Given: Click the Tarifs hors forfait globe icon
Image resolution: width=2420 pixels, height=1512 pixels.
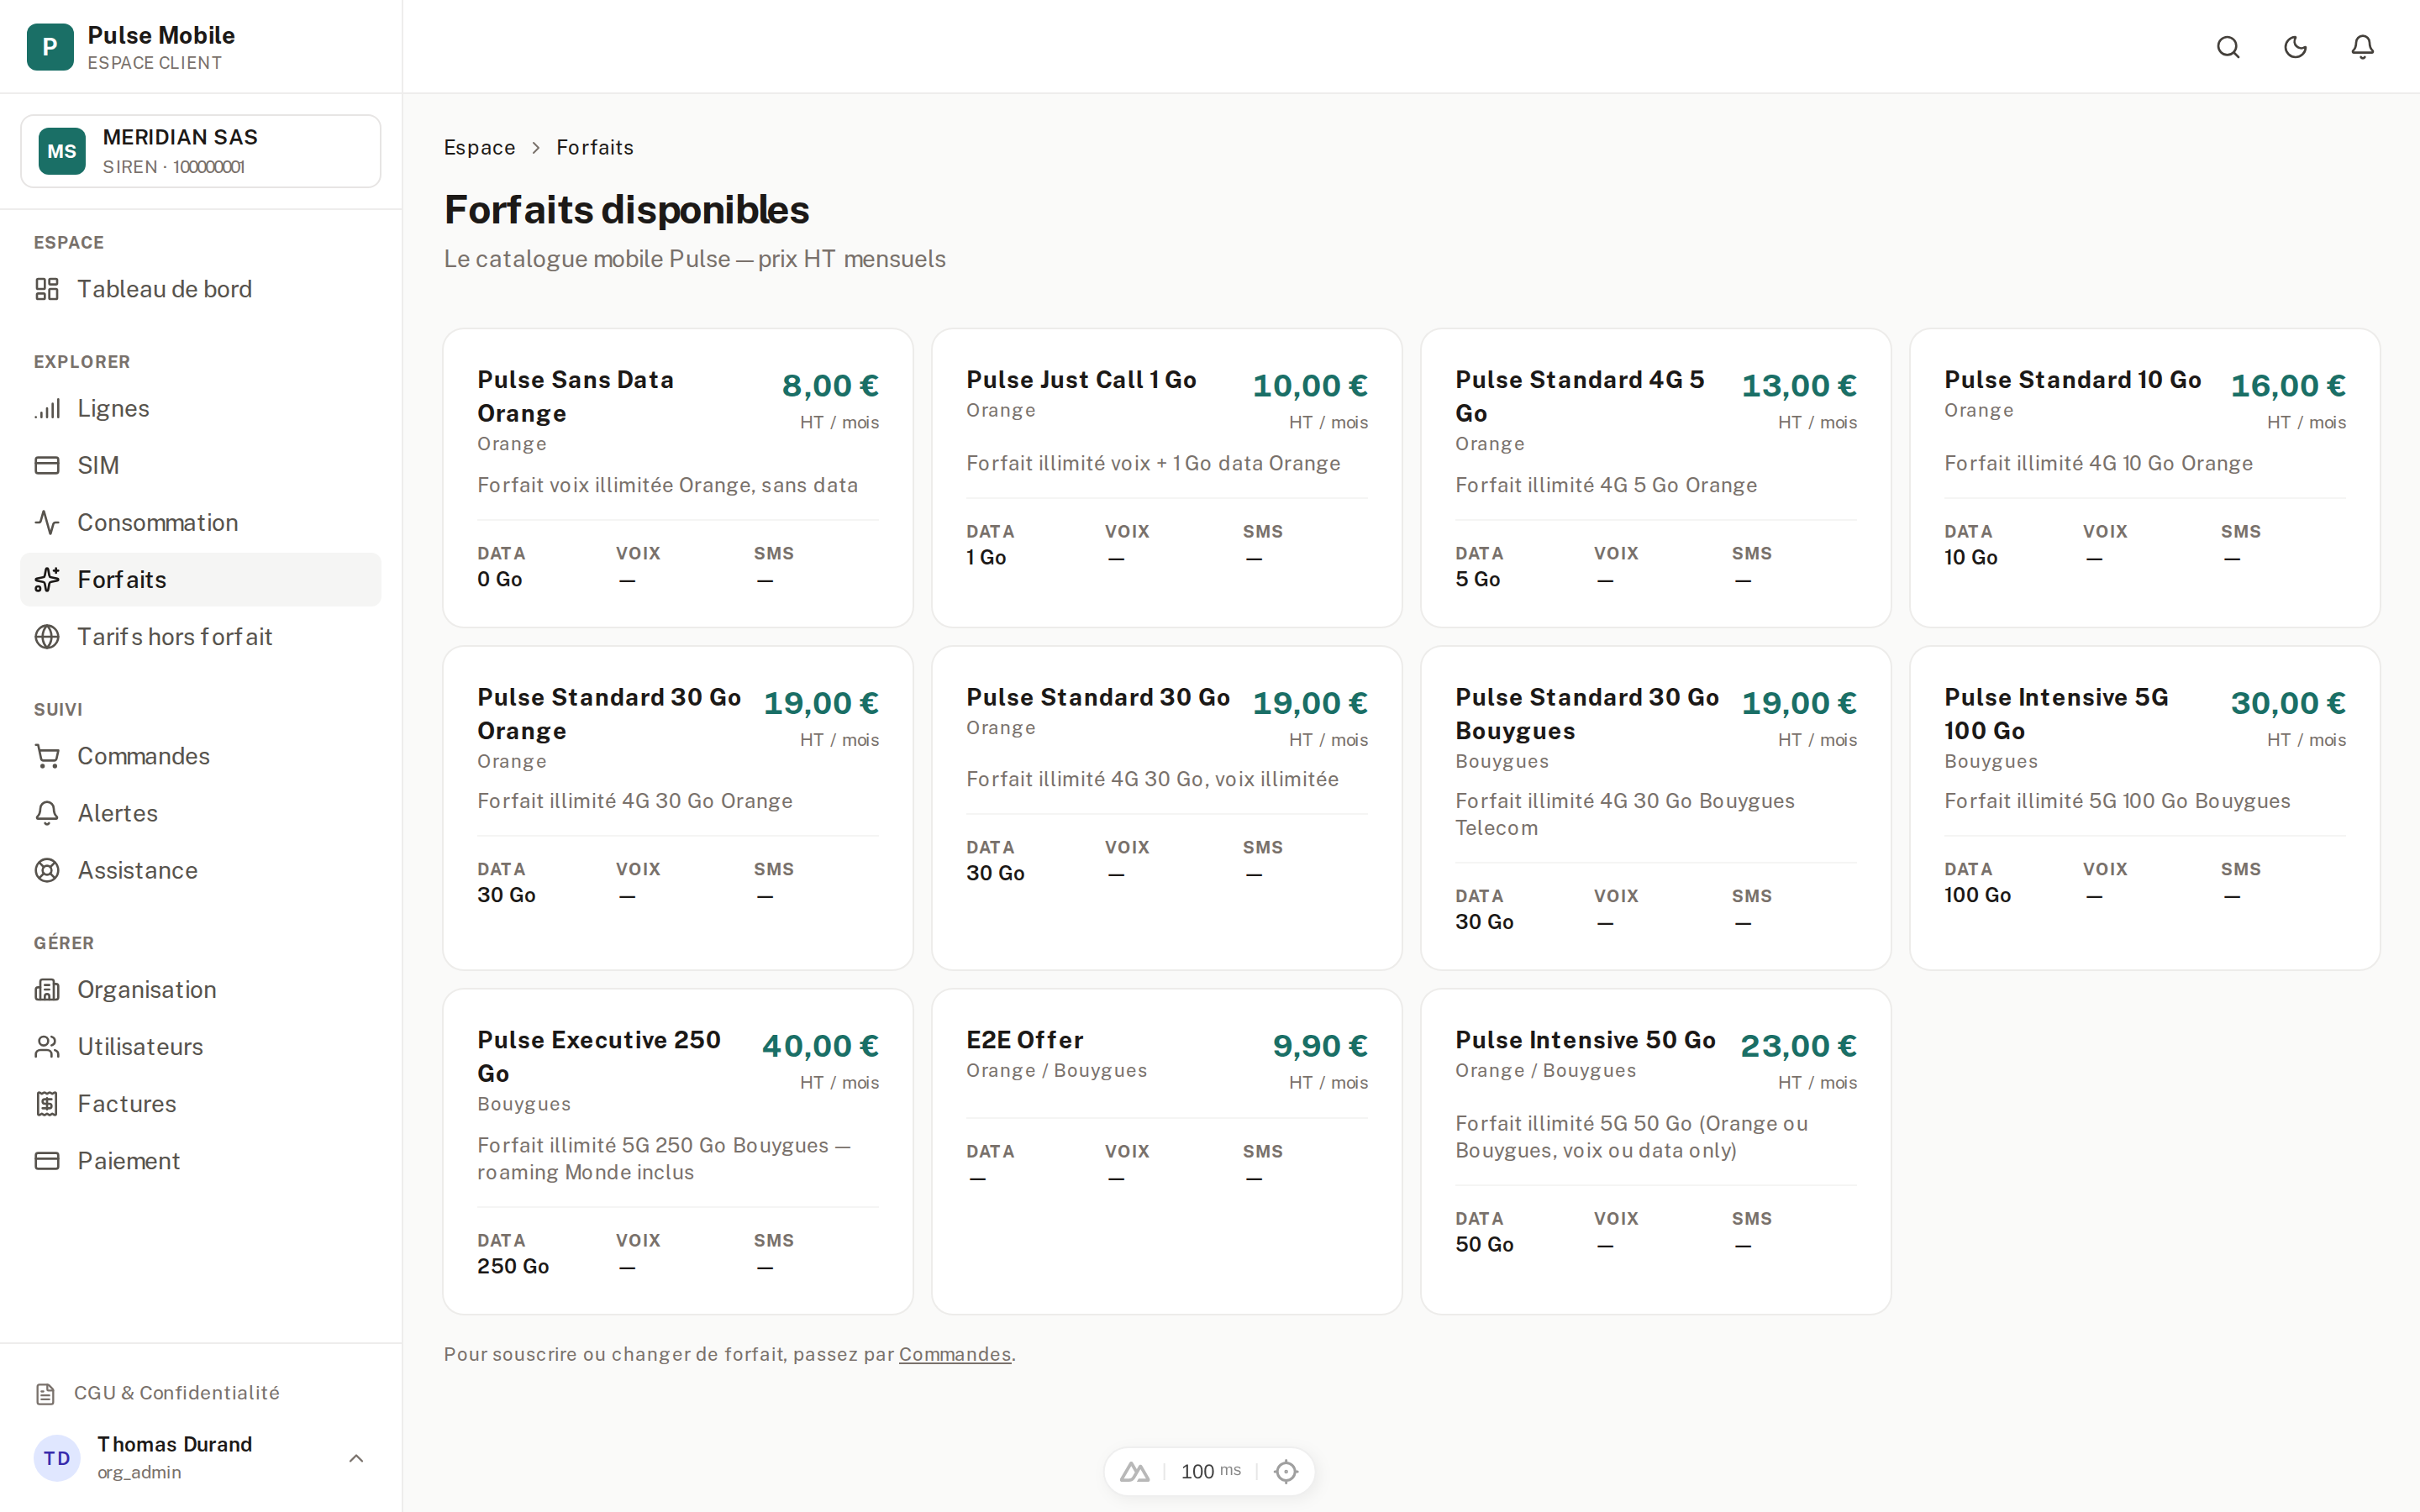Looking at the screenshot, I should click(x=47, y=636).
